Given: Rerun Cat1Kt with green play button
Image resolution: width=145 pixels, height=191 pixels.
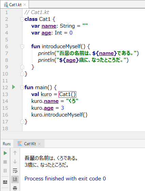Looking at the screenshot, I should (5, 153).
